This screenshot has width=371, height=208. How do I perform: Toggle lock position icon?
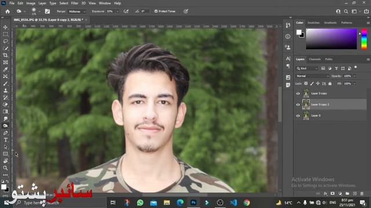pyautogui.click(x=318, y=83)
